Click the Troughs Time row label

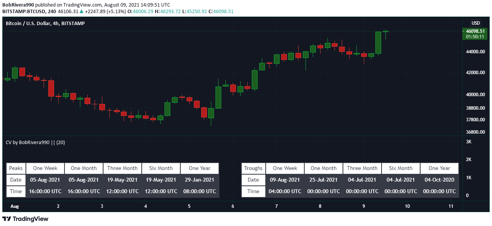(x=253, y=191)
